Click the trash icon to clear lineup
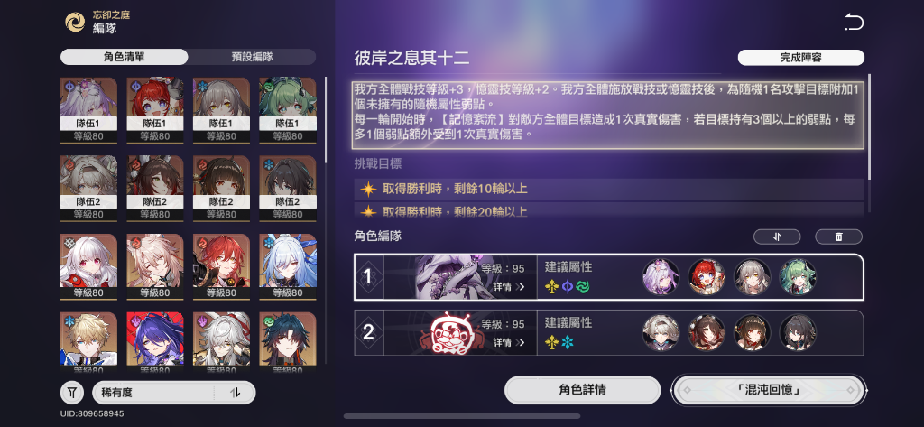 coord(838,237)
